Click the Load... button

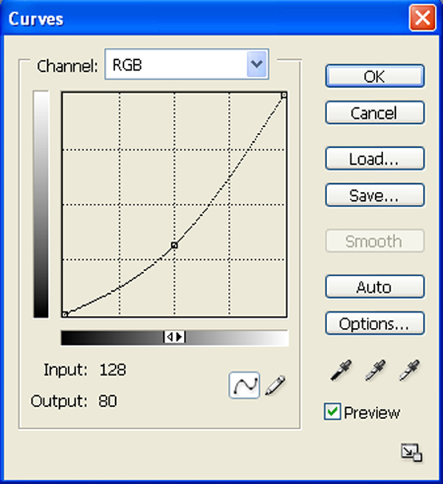(375, 159)
